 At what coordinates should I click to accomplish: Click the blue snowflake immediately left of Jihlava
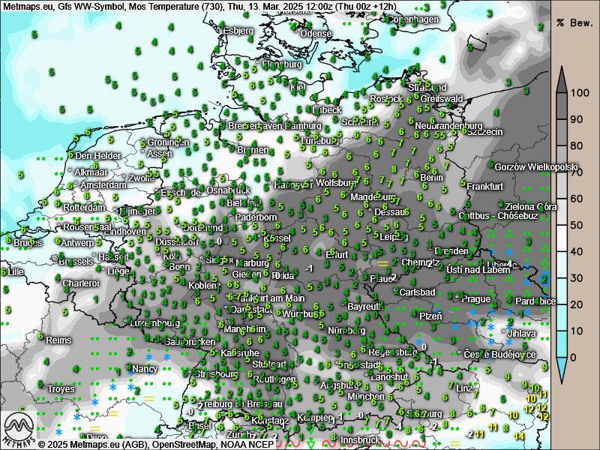[x=490, y=328]
